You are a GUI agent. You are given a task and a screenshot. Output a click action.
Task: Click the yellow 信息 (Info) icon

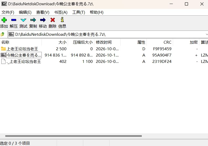point(62,19)
